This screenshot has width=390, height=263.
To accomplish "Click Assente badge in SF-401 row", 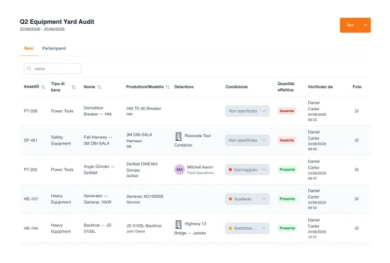I will point(286,140).
